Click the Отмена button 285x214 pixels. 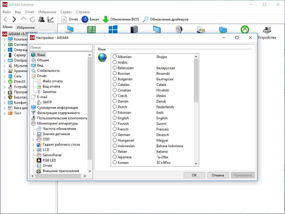point(218,175)
